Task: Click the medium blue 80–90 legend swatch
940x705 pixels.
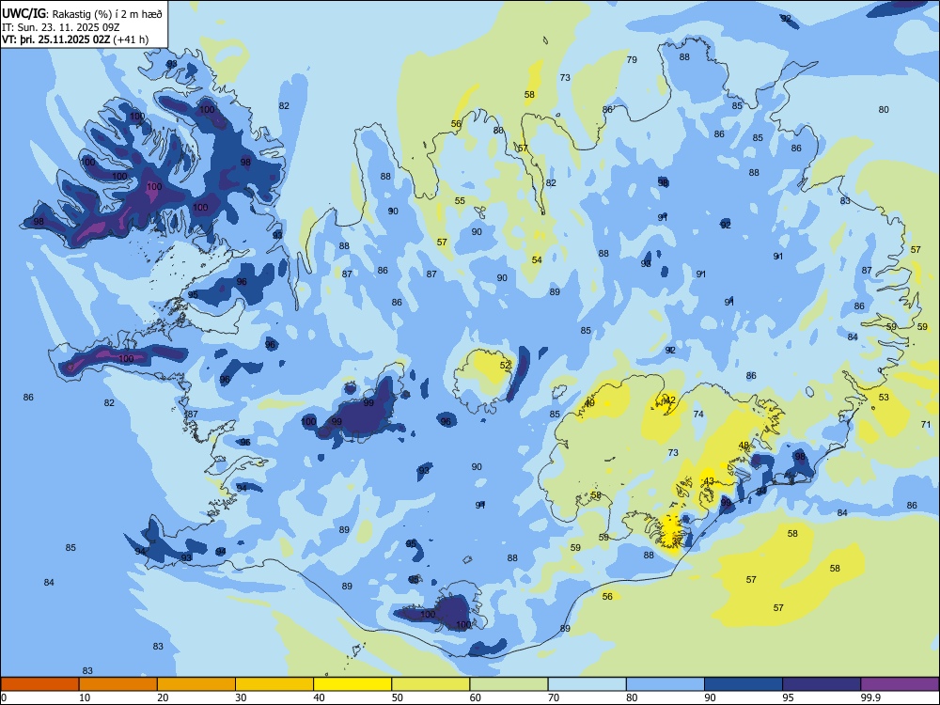Action: coord(666,684)
